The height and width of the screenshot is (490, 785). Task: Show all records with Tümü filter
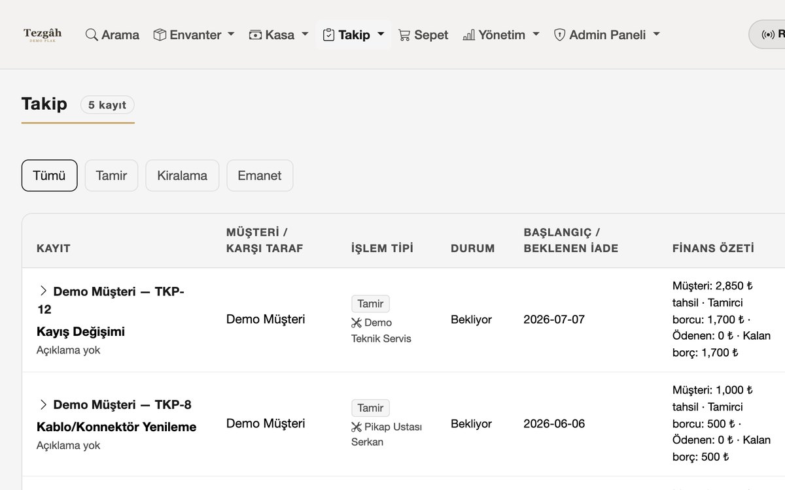pos(50,176)
